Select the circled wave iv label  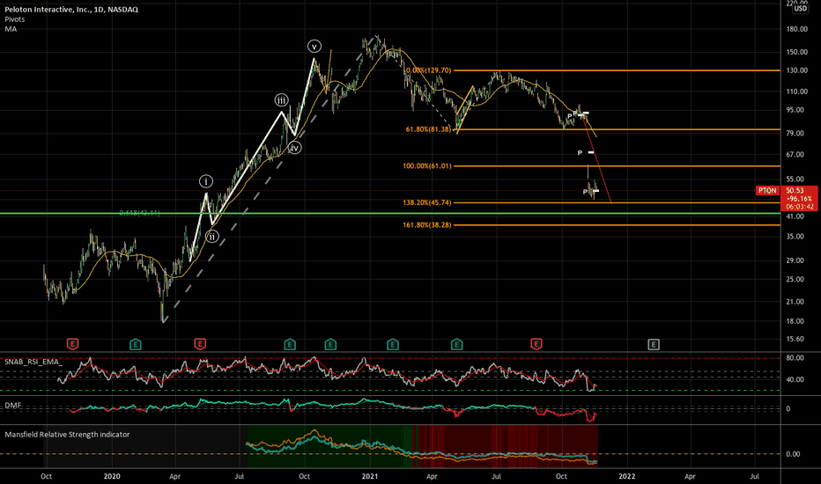click(x=294, y=148)
